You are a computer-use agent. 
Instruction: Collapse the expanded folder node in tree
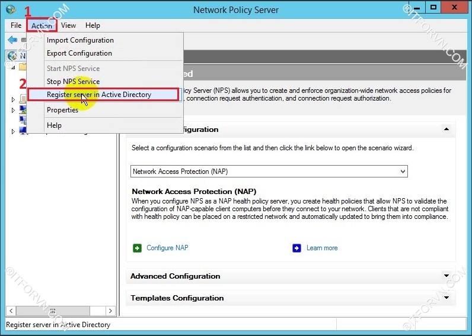click(13, 67)
